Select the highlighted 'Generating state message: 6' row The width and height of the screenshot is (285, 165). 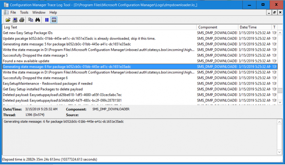coord(140,67)
